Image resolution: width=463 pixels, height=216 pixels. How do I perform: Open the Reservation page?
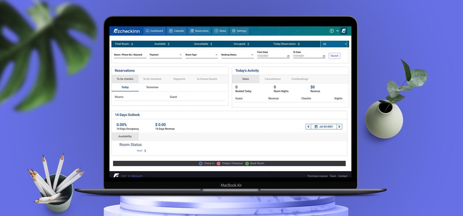[199, 31]
